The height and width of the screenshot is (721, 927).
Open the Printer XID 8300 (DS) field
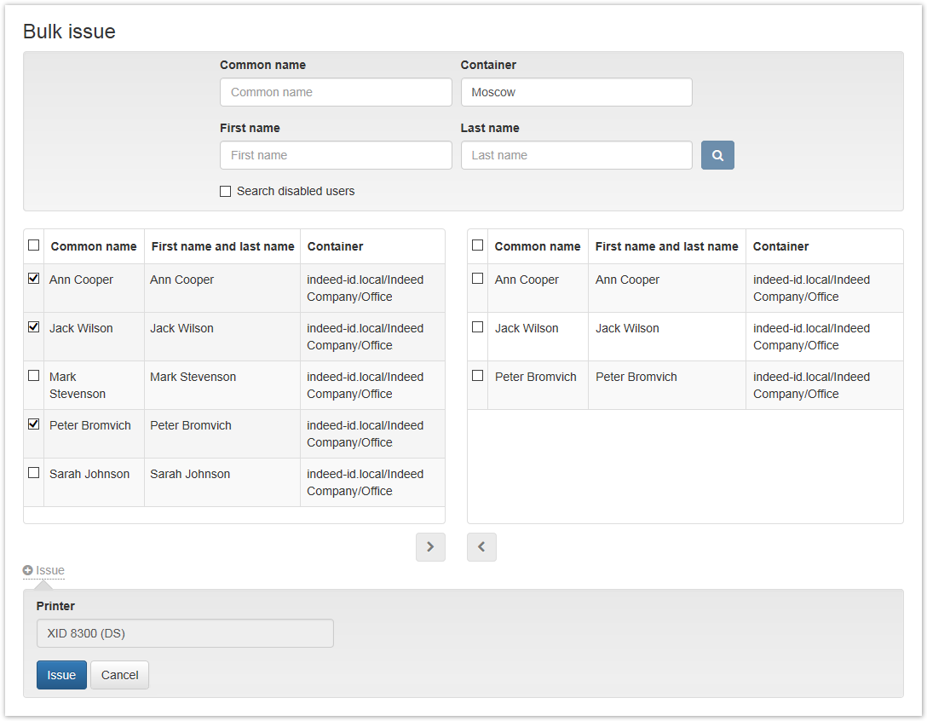[x=185, y=633]
